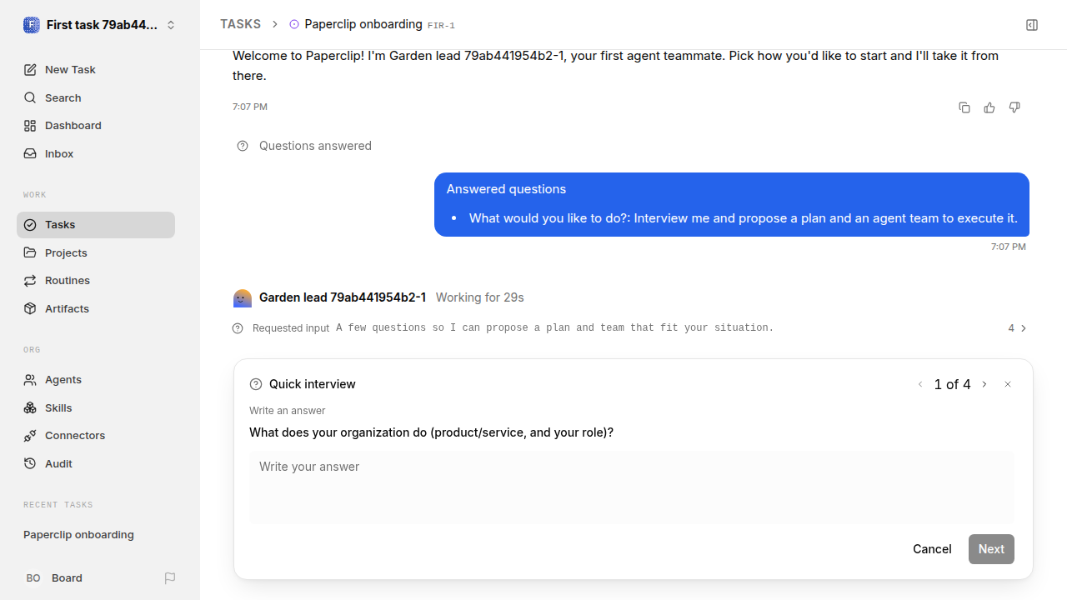Click the Answered questions blue bubble

[732, 204]
